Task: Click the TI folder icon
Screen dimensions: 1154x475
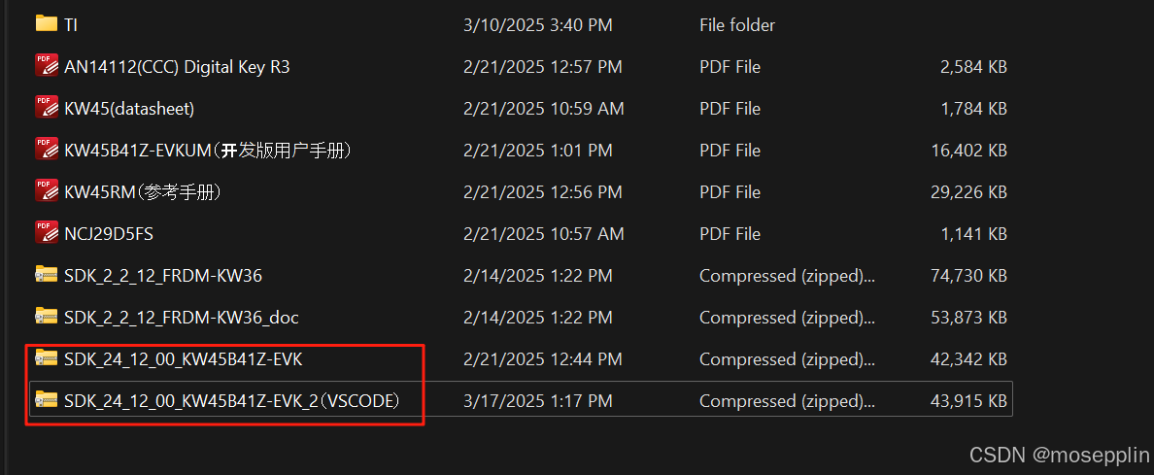Action: (47, 24)
